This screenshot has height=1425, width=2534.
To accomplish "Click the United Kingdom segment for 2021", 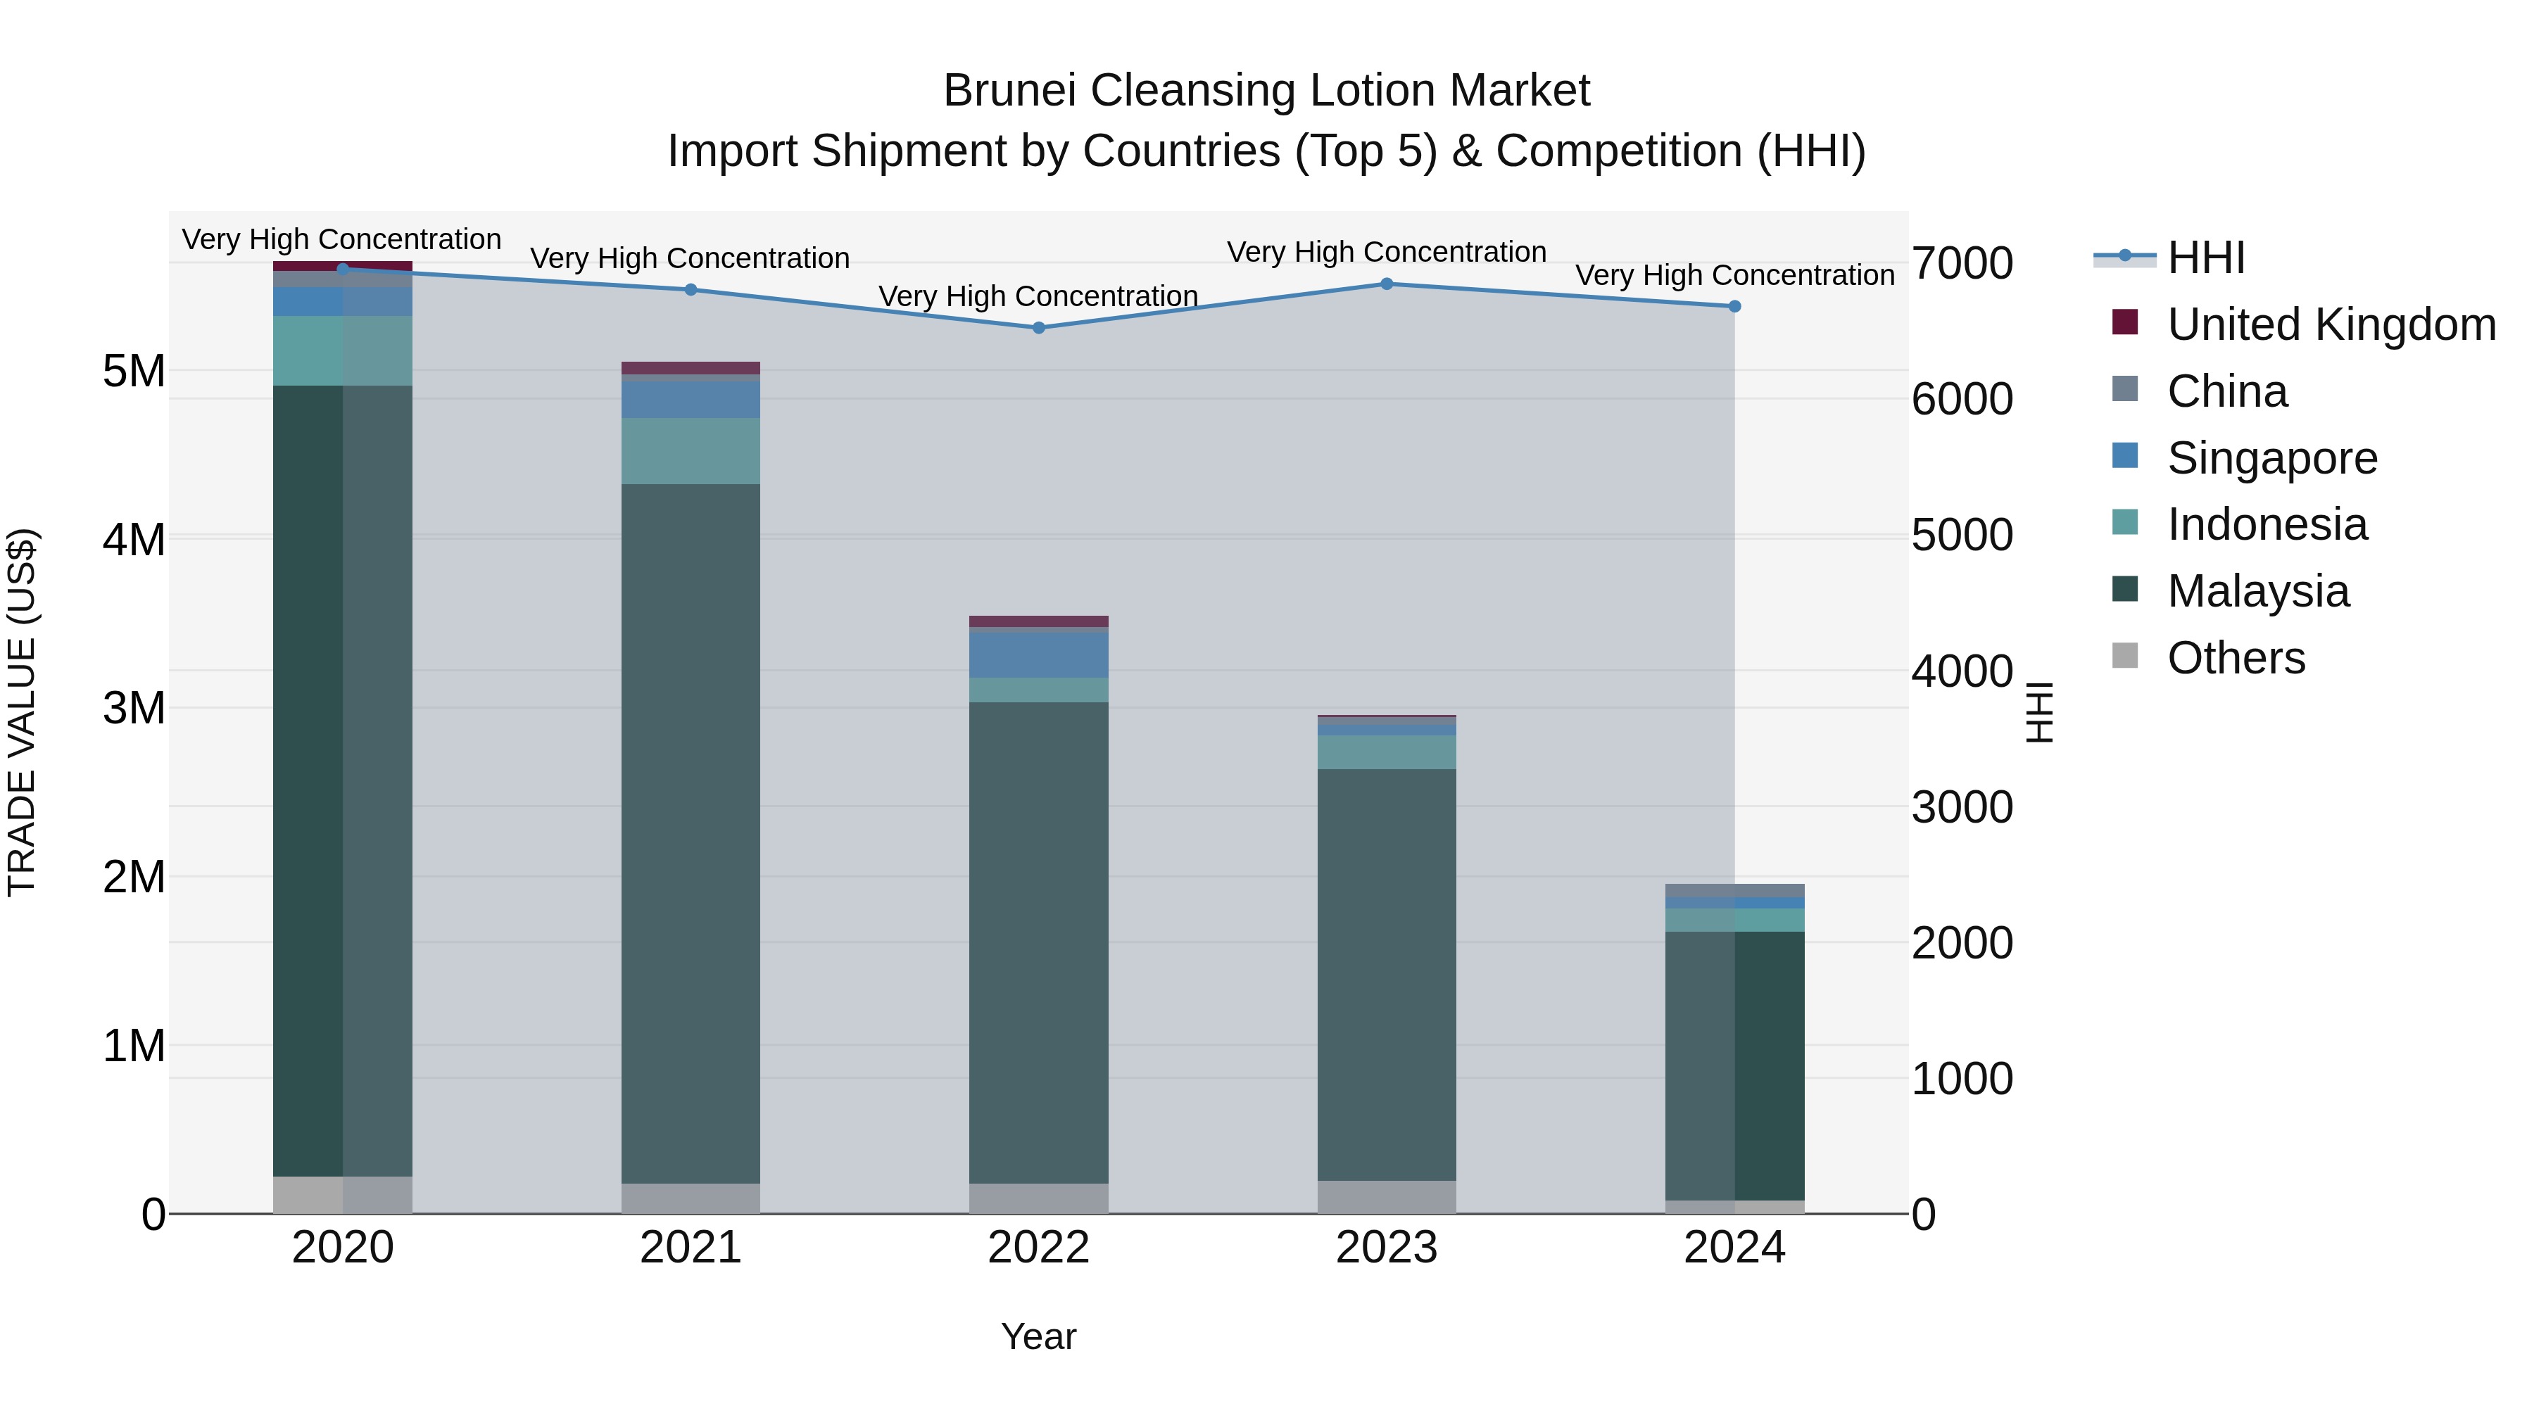I will coord(691,368).
